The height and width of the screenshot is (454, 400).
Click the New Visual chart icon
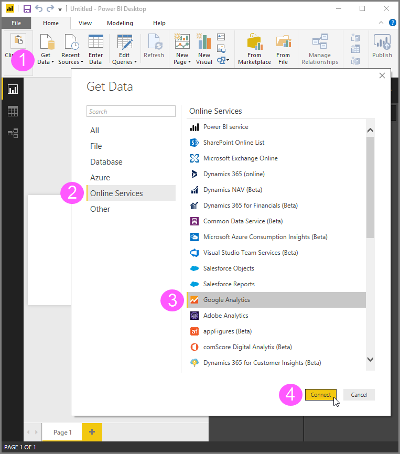[204, 41]
